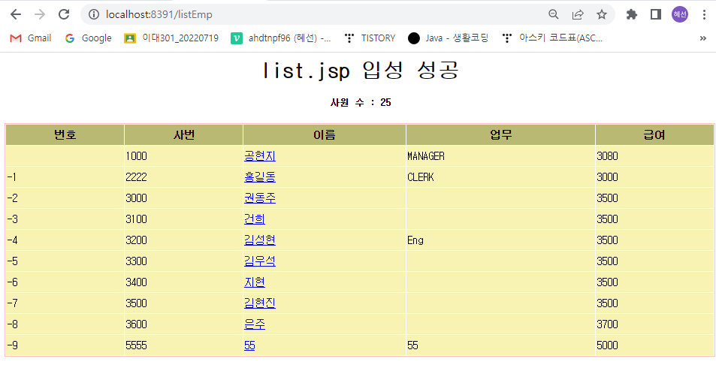Click employee number 3200 cell
Image resolution: width=716 pixels, height=368 pixels.
click(x=183, y=240)
